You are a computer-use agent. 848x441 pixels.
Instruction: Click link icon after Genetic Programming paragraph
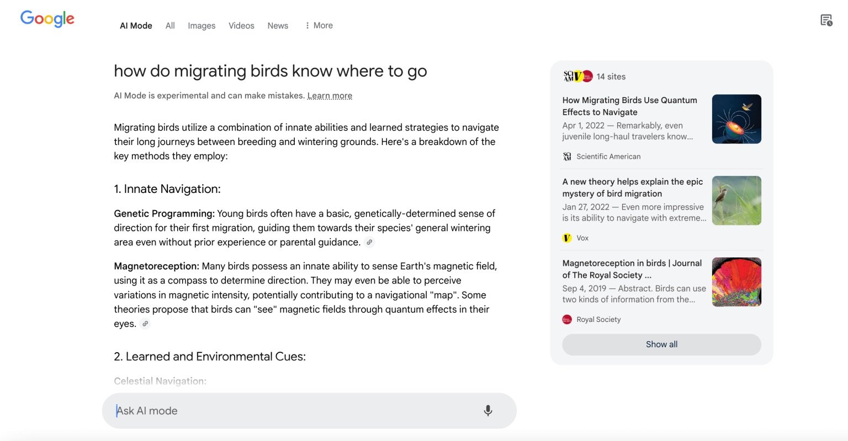[x=369, y=242]
